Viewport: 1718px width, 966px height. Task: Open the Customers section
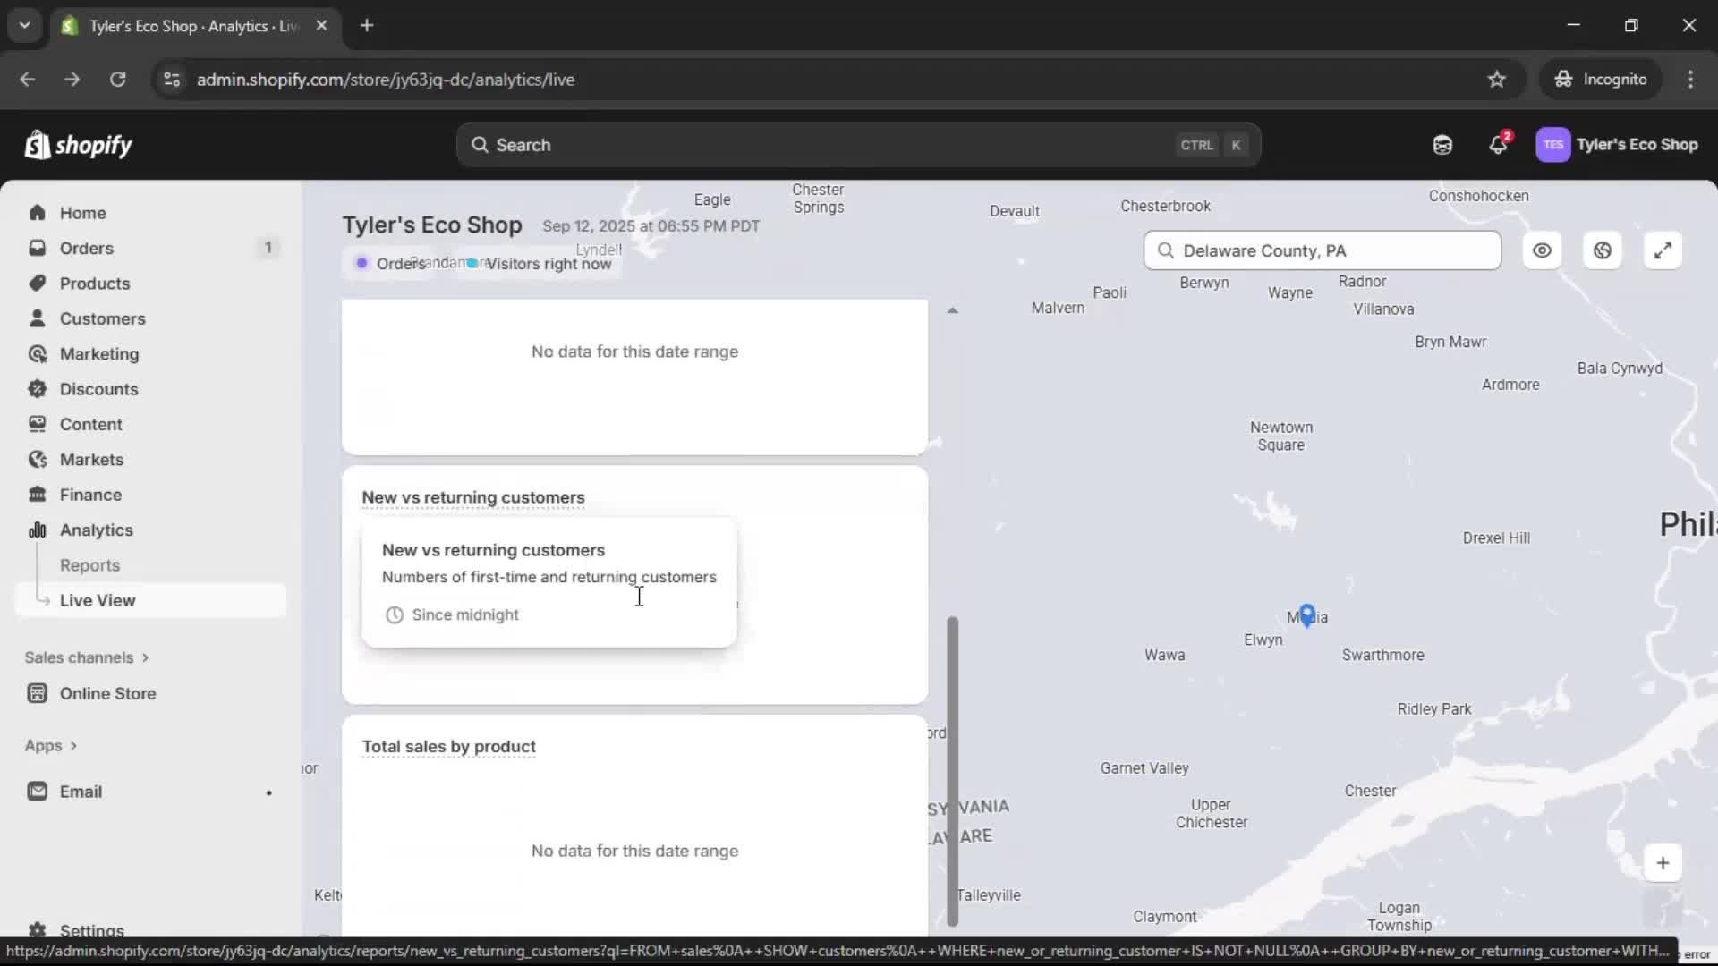tap(102, 318)
